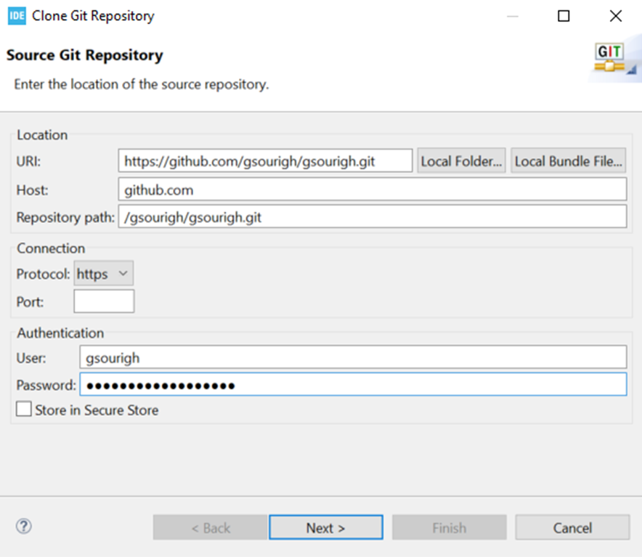Click the GIT wizard banner icon
Screen dimensions: 642x557
point(611,59)
